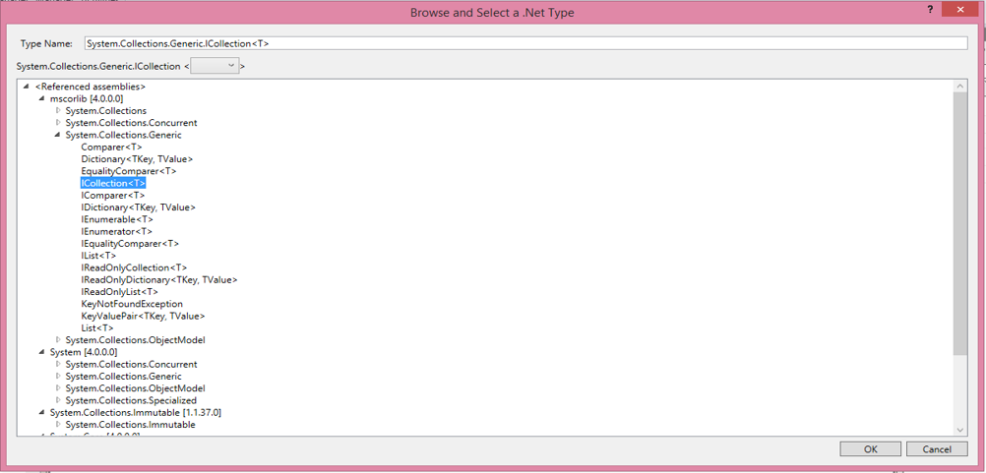
Task: Expand the System.Collections.Concurrent namespace under mscorlib
Action: click(x=58, y=123)
